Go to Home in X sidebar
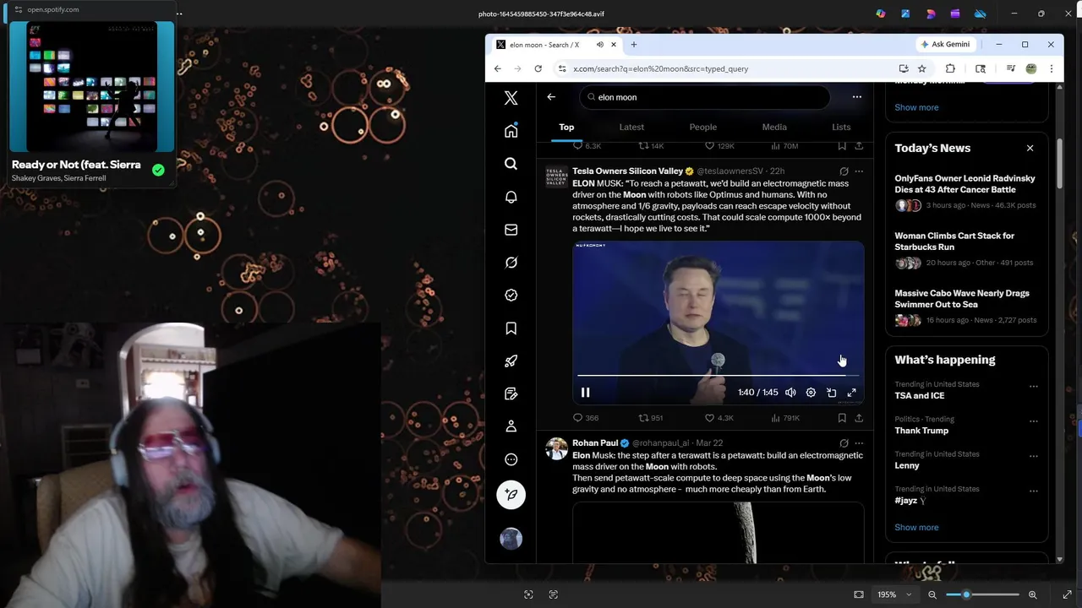Viewport: 1082px width, 608px height. (511, 131)
